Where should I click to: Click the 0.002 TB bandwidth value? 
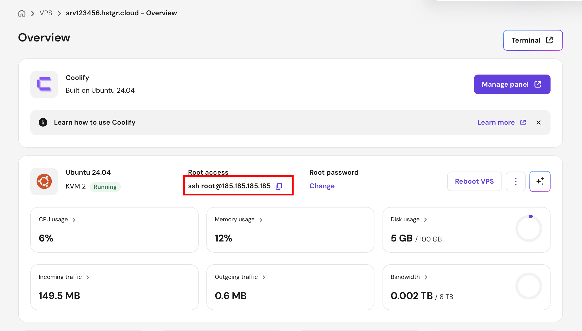(x=412, y=296)
